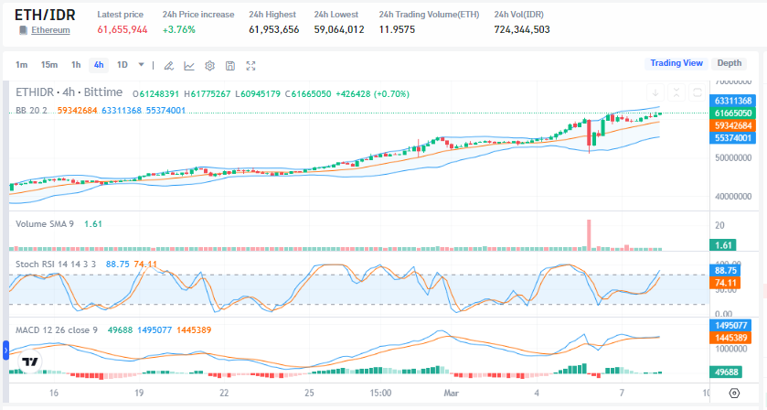
Task: Select the 15m timeframe
Action: coord(49,65)
